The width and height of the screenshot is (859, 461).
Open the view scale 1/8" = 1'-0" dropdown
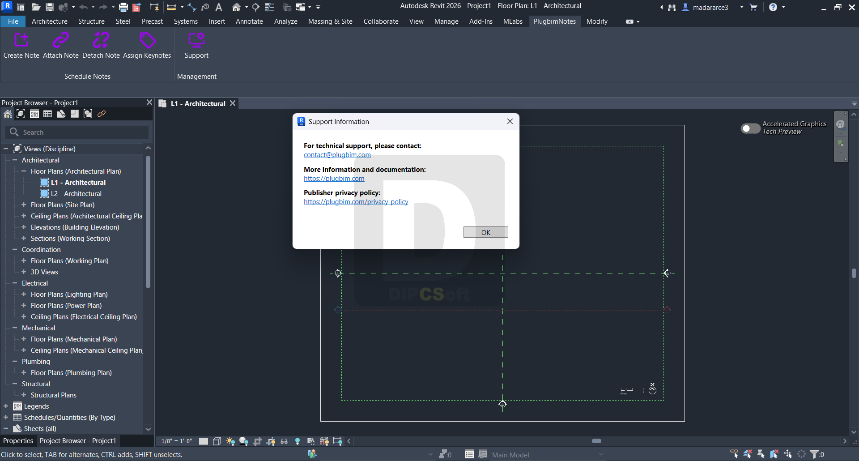click(177, 441)
